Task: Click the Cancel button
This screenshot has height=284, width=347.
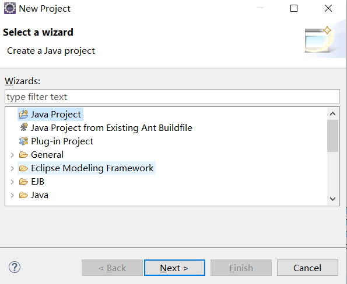Action: [x=307, y=268]
